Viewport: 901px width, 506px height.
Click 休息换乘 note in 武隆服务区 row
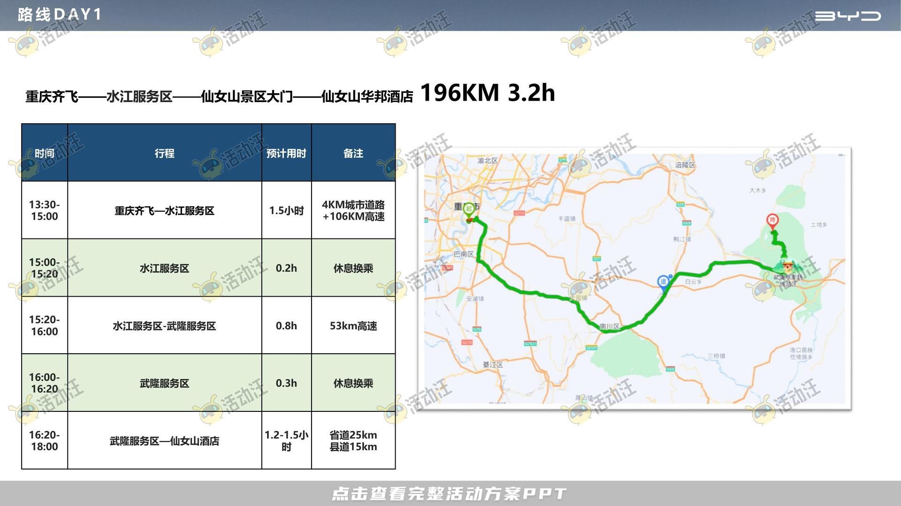pos(353,383)
